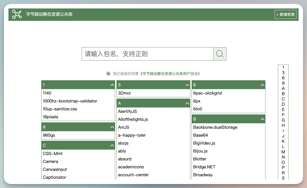The width and height of the screenshot is (307, 188).
Task: Open the Allofthelights.js package
Action: pyautogui.click(x=133, y=119)
